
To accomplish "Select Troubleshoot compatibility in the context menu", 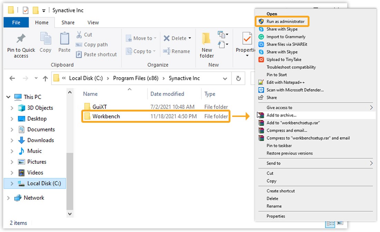I will click(291, 67).
